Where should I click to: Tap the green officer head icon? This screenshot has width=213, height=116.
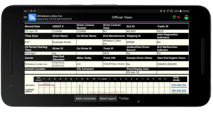(186, 17)
